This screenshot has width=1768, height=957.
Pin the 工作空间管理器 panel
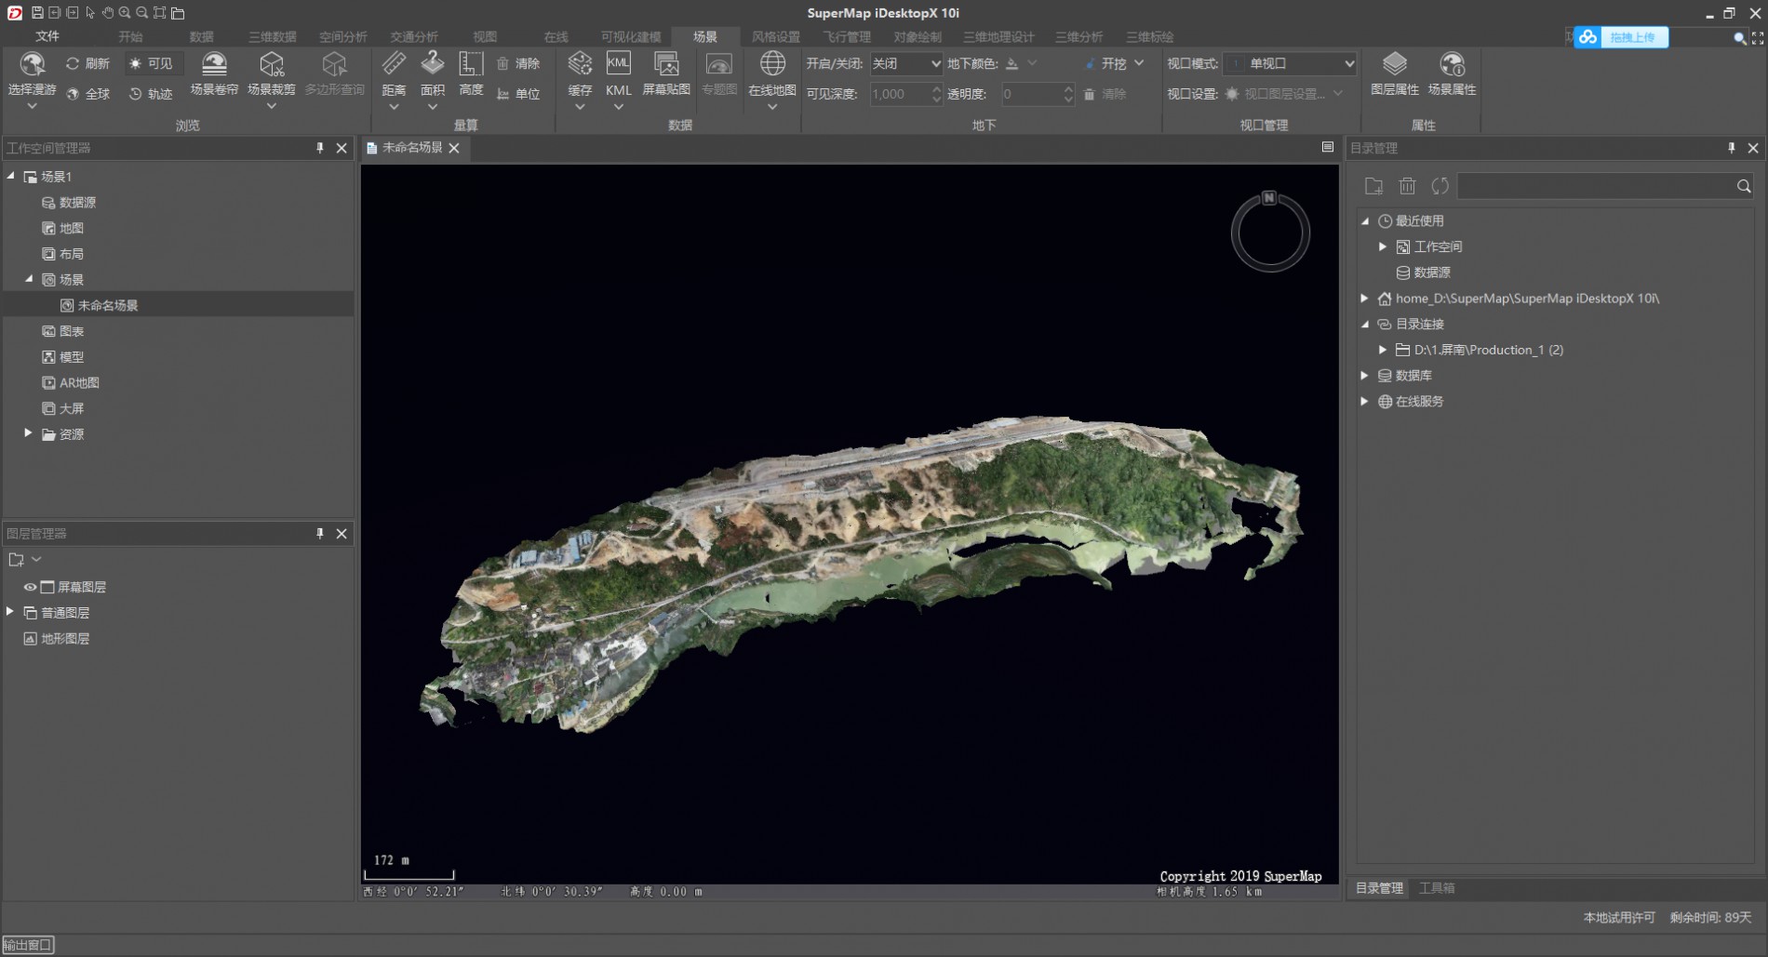click(x=319, y=148)
